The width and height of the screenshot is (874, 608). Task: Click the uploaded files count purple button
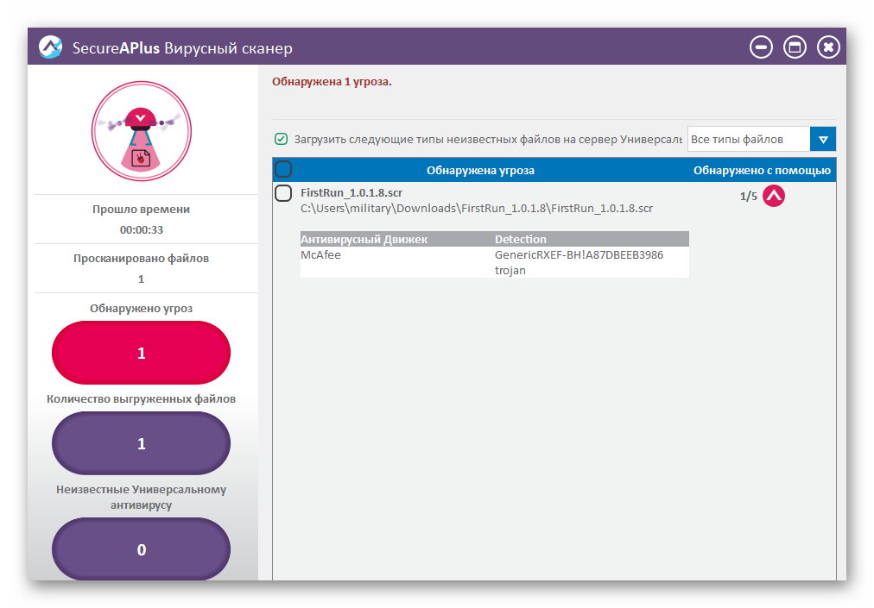(141, 443)
